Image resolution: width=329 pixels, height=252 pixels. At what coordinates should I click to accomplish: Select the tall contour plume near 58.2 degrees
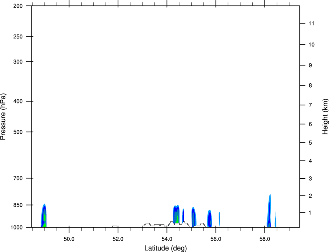[269, 211]
